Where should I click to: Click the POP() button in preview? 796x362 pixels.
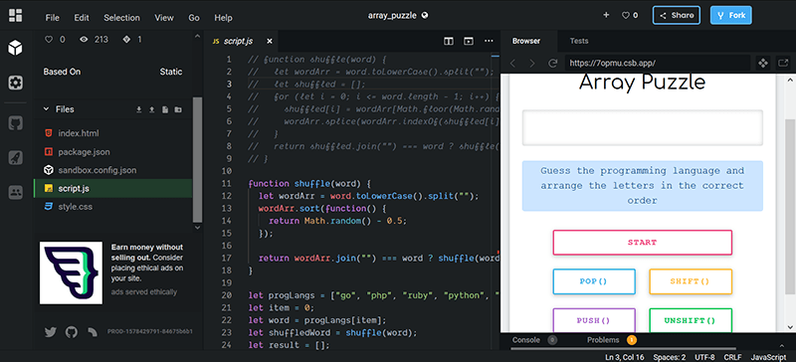click(593, 281)
